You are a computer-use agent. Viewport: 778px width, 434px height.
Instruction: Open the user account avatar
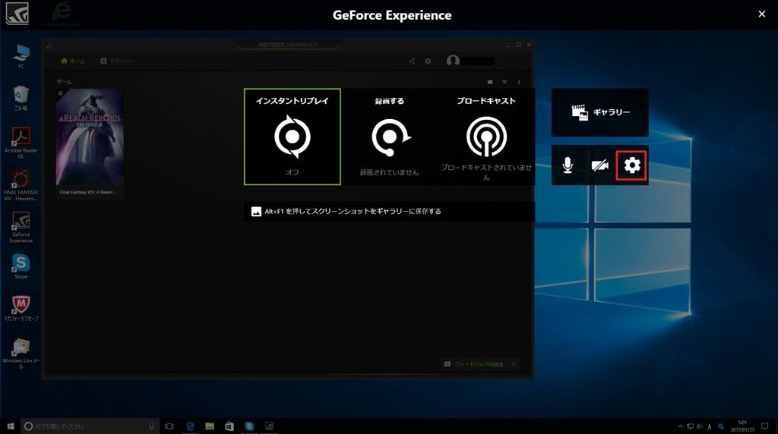pyautogui.click(x=453, y=61)
